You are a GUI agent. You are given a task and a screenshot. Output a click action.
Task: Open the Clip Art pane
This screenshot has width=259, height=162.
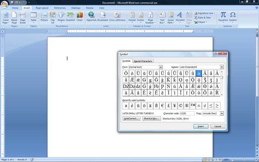point(53,18)
